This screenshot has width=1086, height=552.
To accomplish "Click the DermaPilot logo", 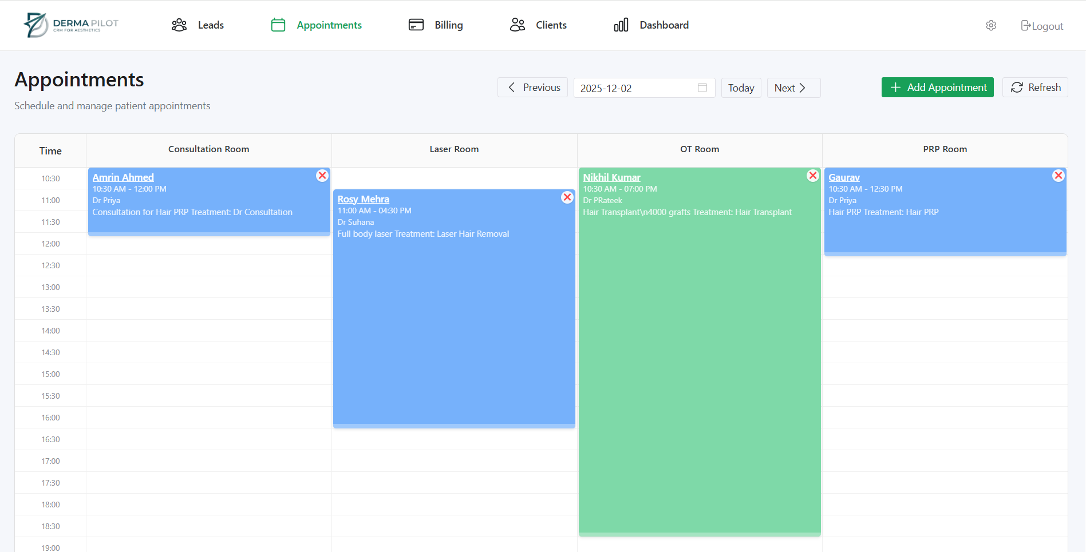I will click(70, 25).
